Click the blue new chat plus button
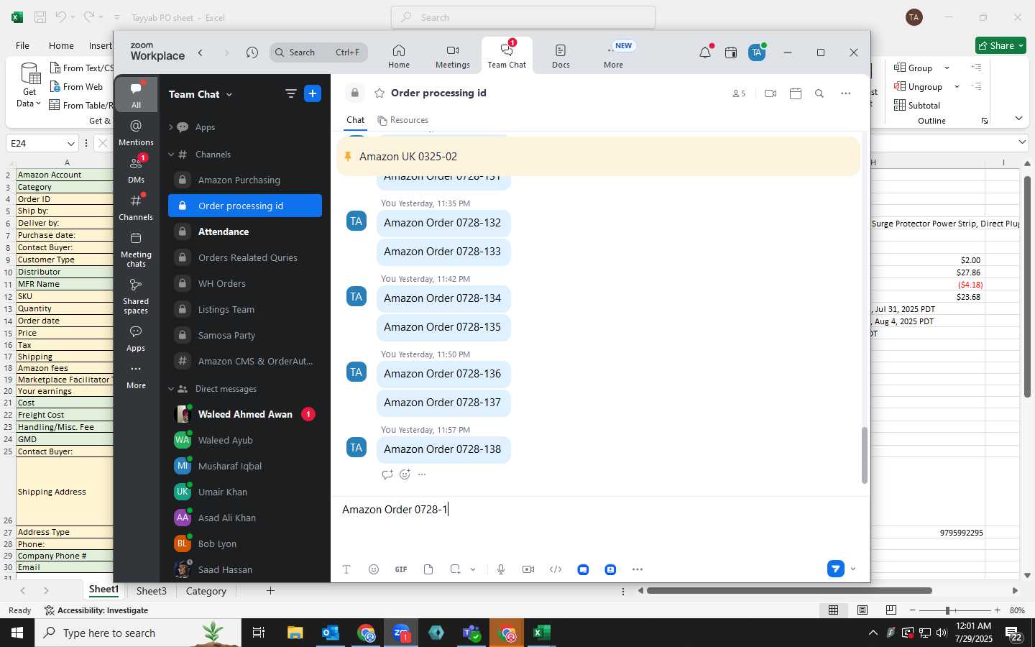 tap(313, 93)
